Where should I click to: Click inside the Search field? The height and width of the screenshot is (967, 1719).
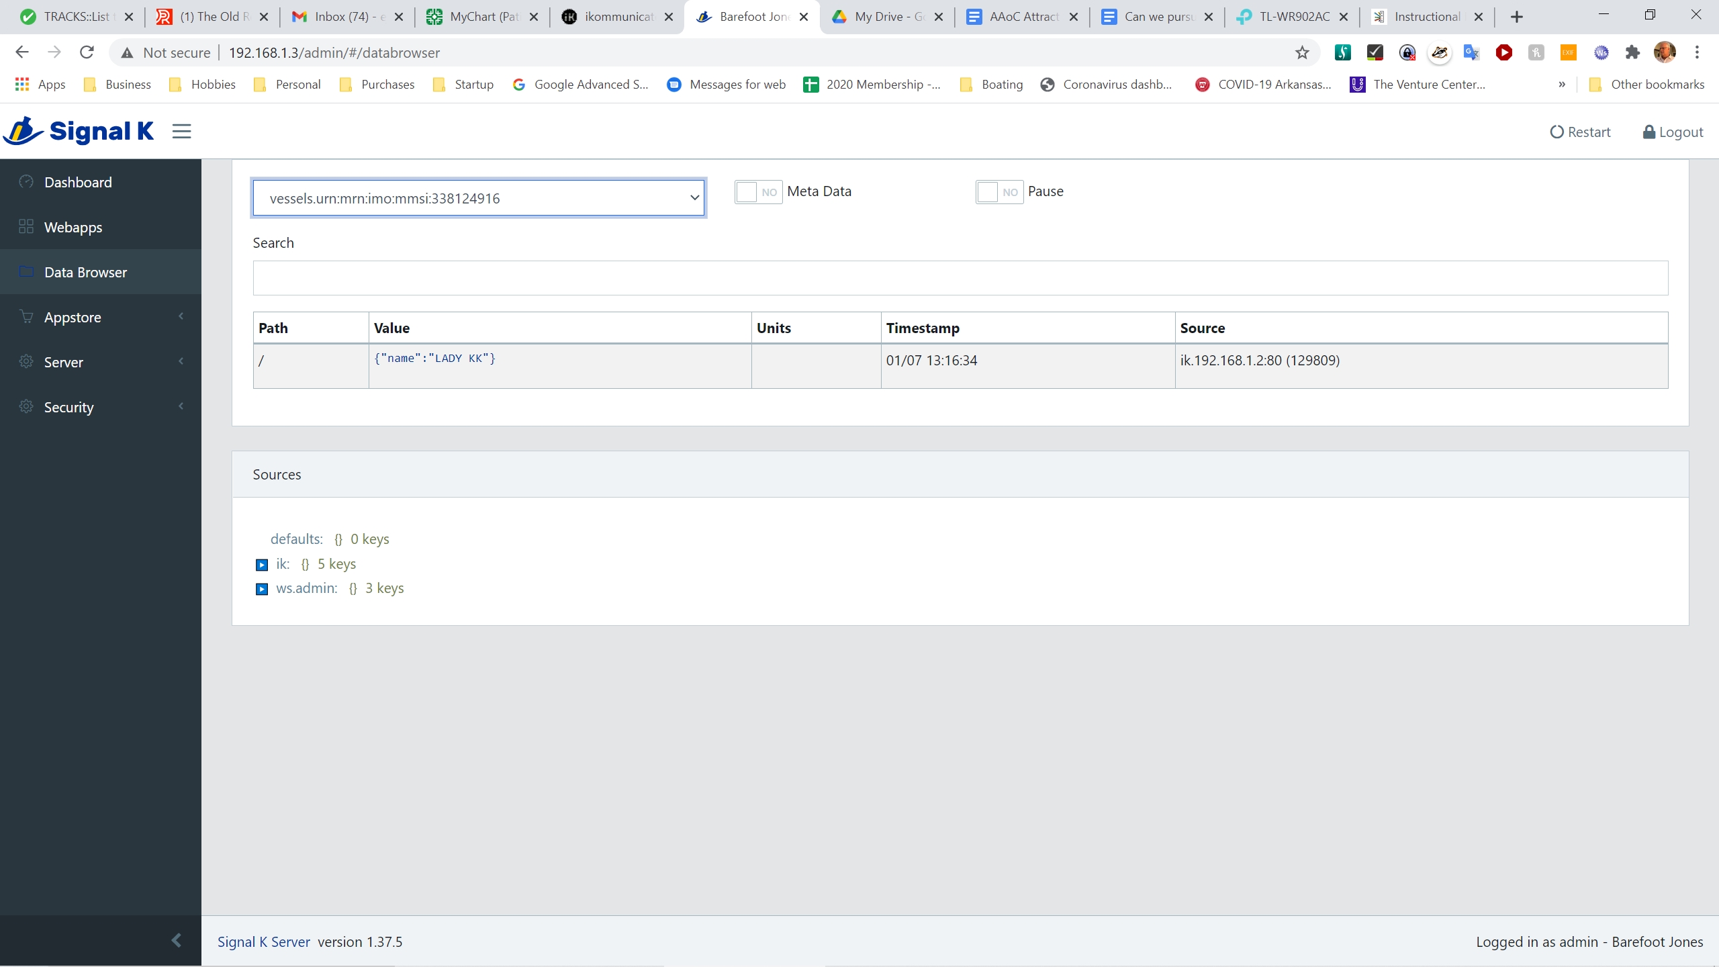(x=959, y=277)
